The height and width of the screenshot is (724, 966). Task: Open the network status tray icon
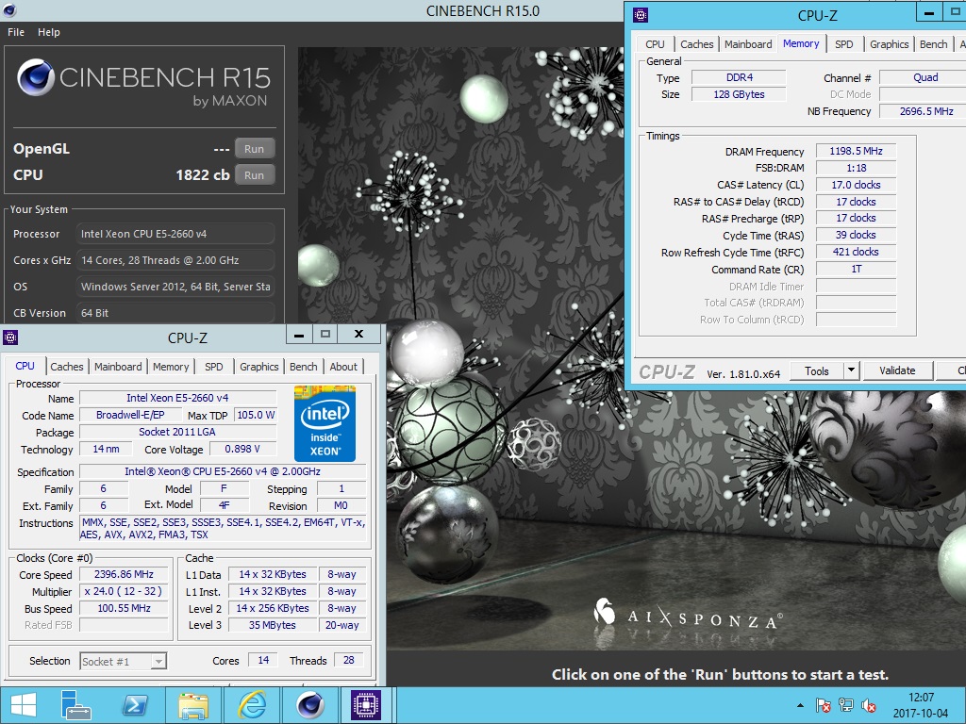(846, 705)
